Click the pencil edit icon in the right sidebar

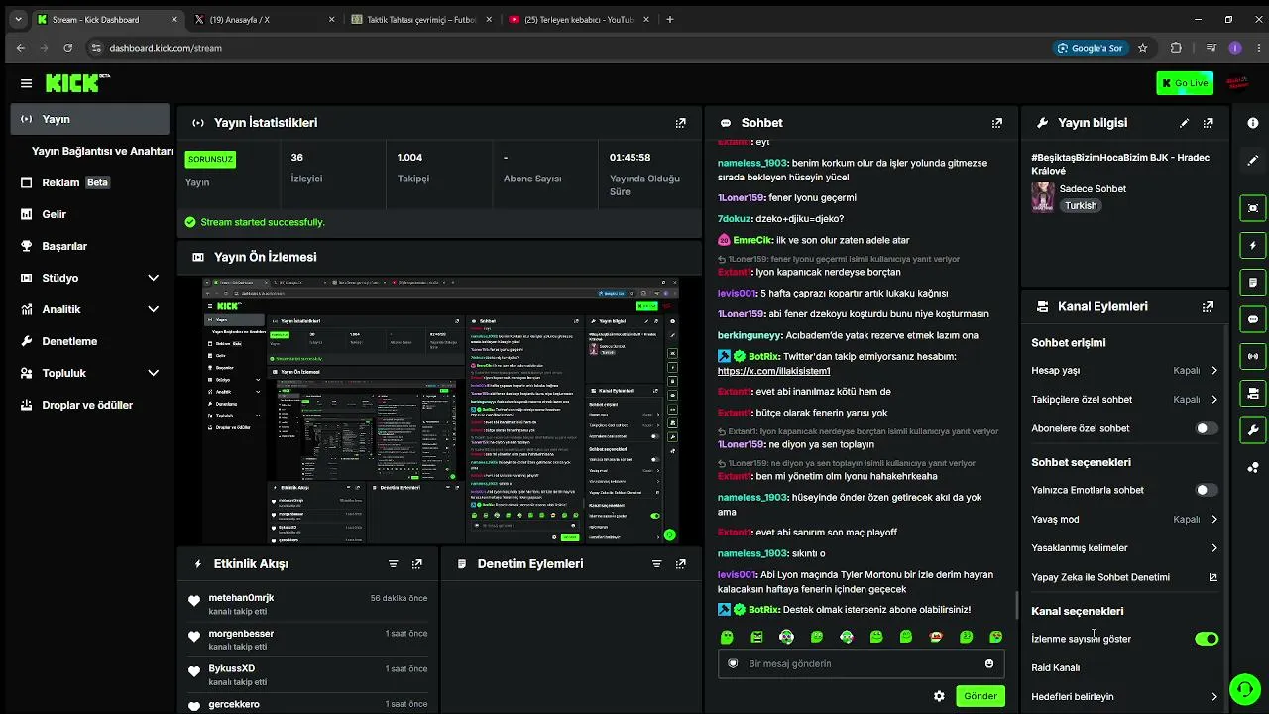[1253, 160]
